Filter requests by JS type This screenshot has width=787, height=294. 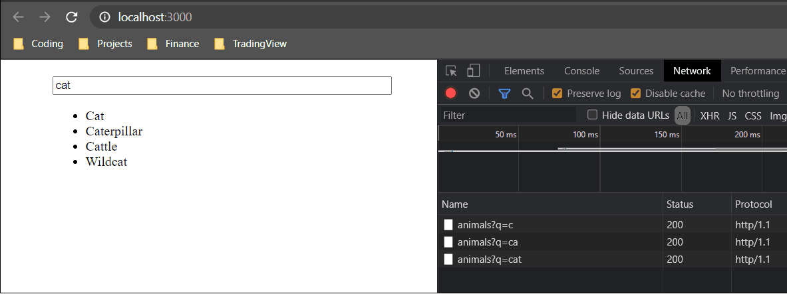tap(732, 115)
